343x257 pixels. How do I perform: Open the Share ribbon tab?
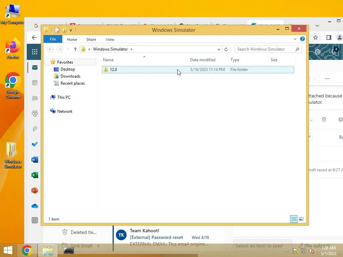click(91, 39)
